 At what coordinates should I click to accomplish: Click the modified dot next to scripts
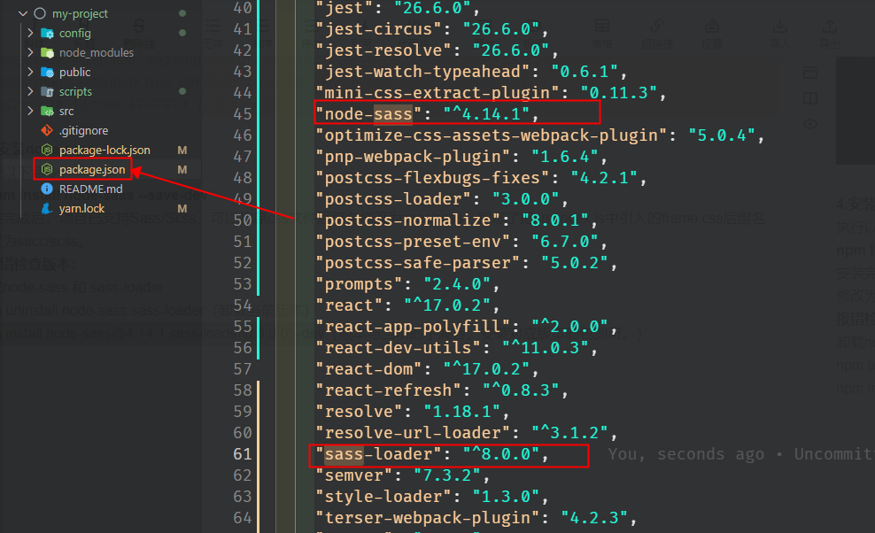pos(182,91)
